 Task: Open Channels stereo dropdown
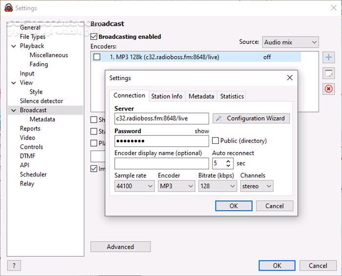click(256, 186)
